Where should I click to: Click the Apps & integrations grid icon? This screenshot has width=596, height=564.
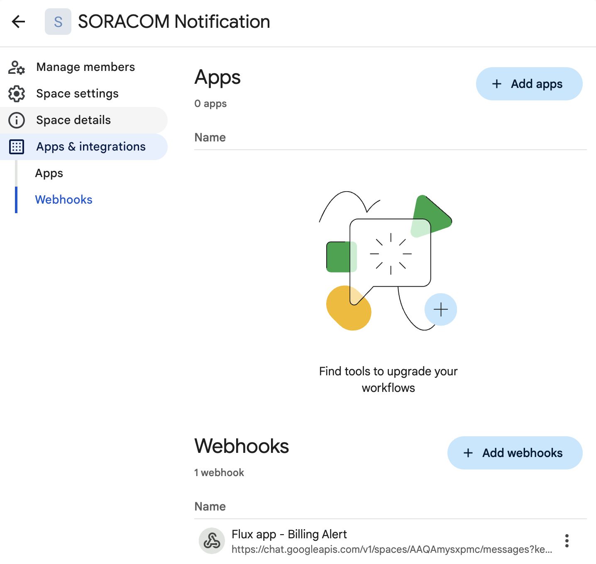[17, 147]
